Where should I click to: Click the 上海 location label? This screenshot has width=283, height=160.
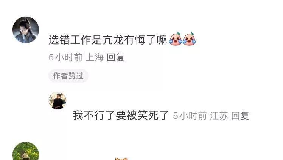95,57
